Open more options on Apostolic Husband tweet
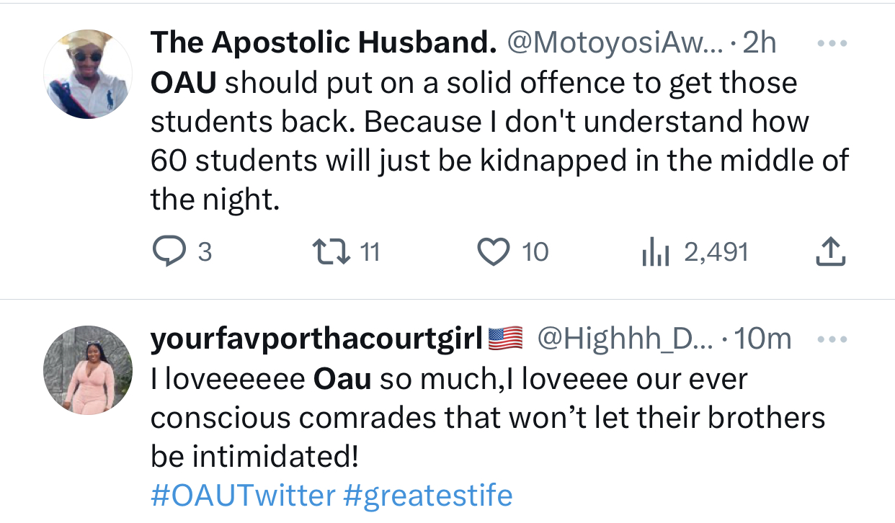The height and width of the screenshot is (523, 895). pos(831,44)
